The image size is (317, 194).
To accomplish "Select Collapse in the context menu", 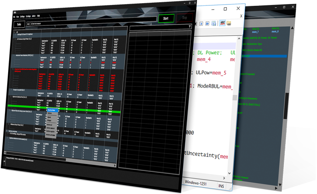I will 49,121.
